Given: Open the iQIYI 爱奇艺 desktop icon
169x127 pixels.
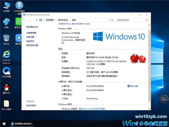Looking at the screenshot, I should tap(18, 23).
